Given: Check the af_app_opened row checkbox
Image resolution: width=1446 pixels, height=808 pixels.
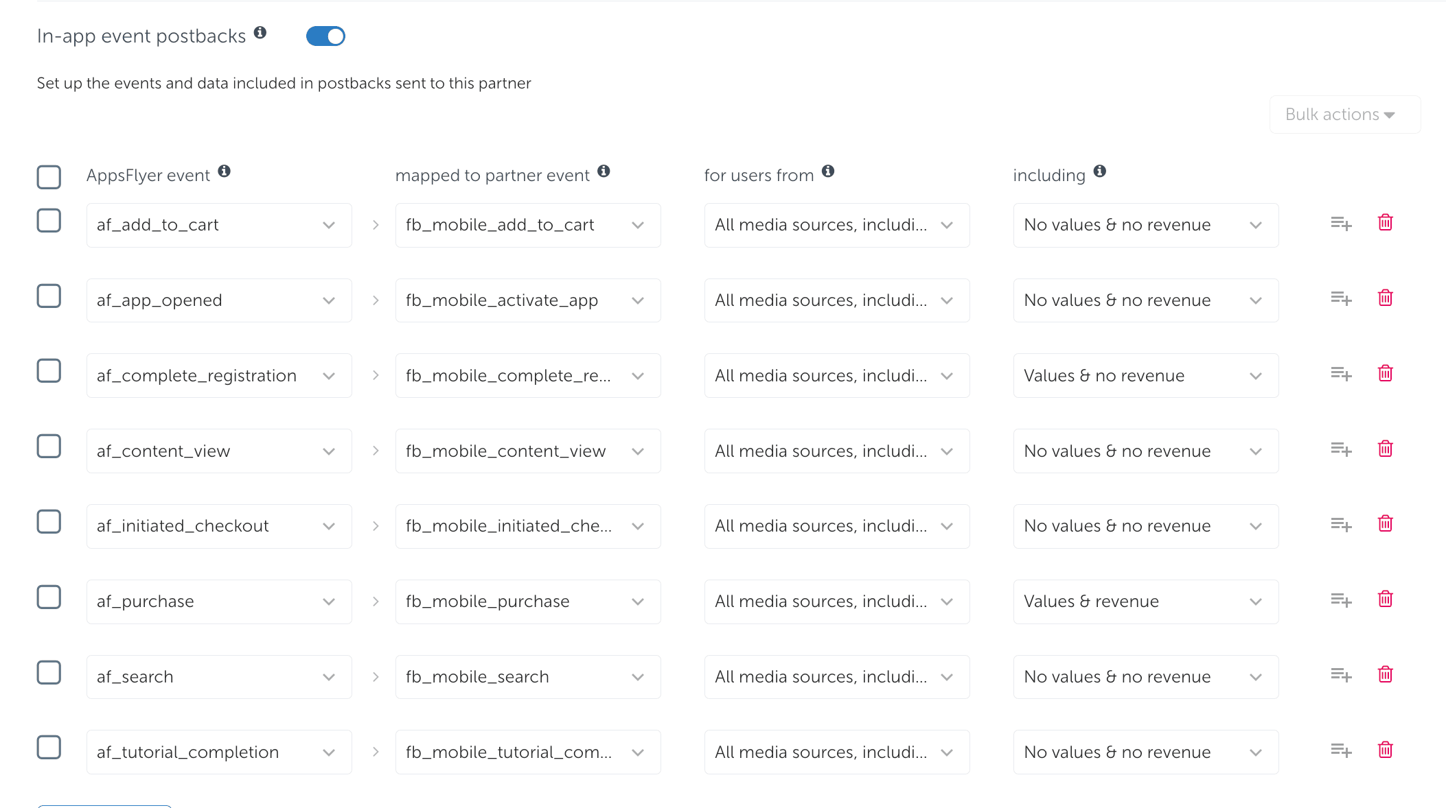Looking at the screenshot, I should pyautogui.click(x=49, y=296).
